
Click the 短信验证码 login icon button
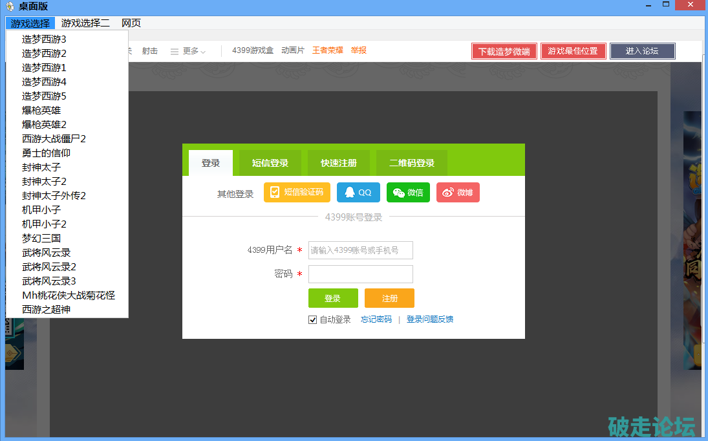297,193
